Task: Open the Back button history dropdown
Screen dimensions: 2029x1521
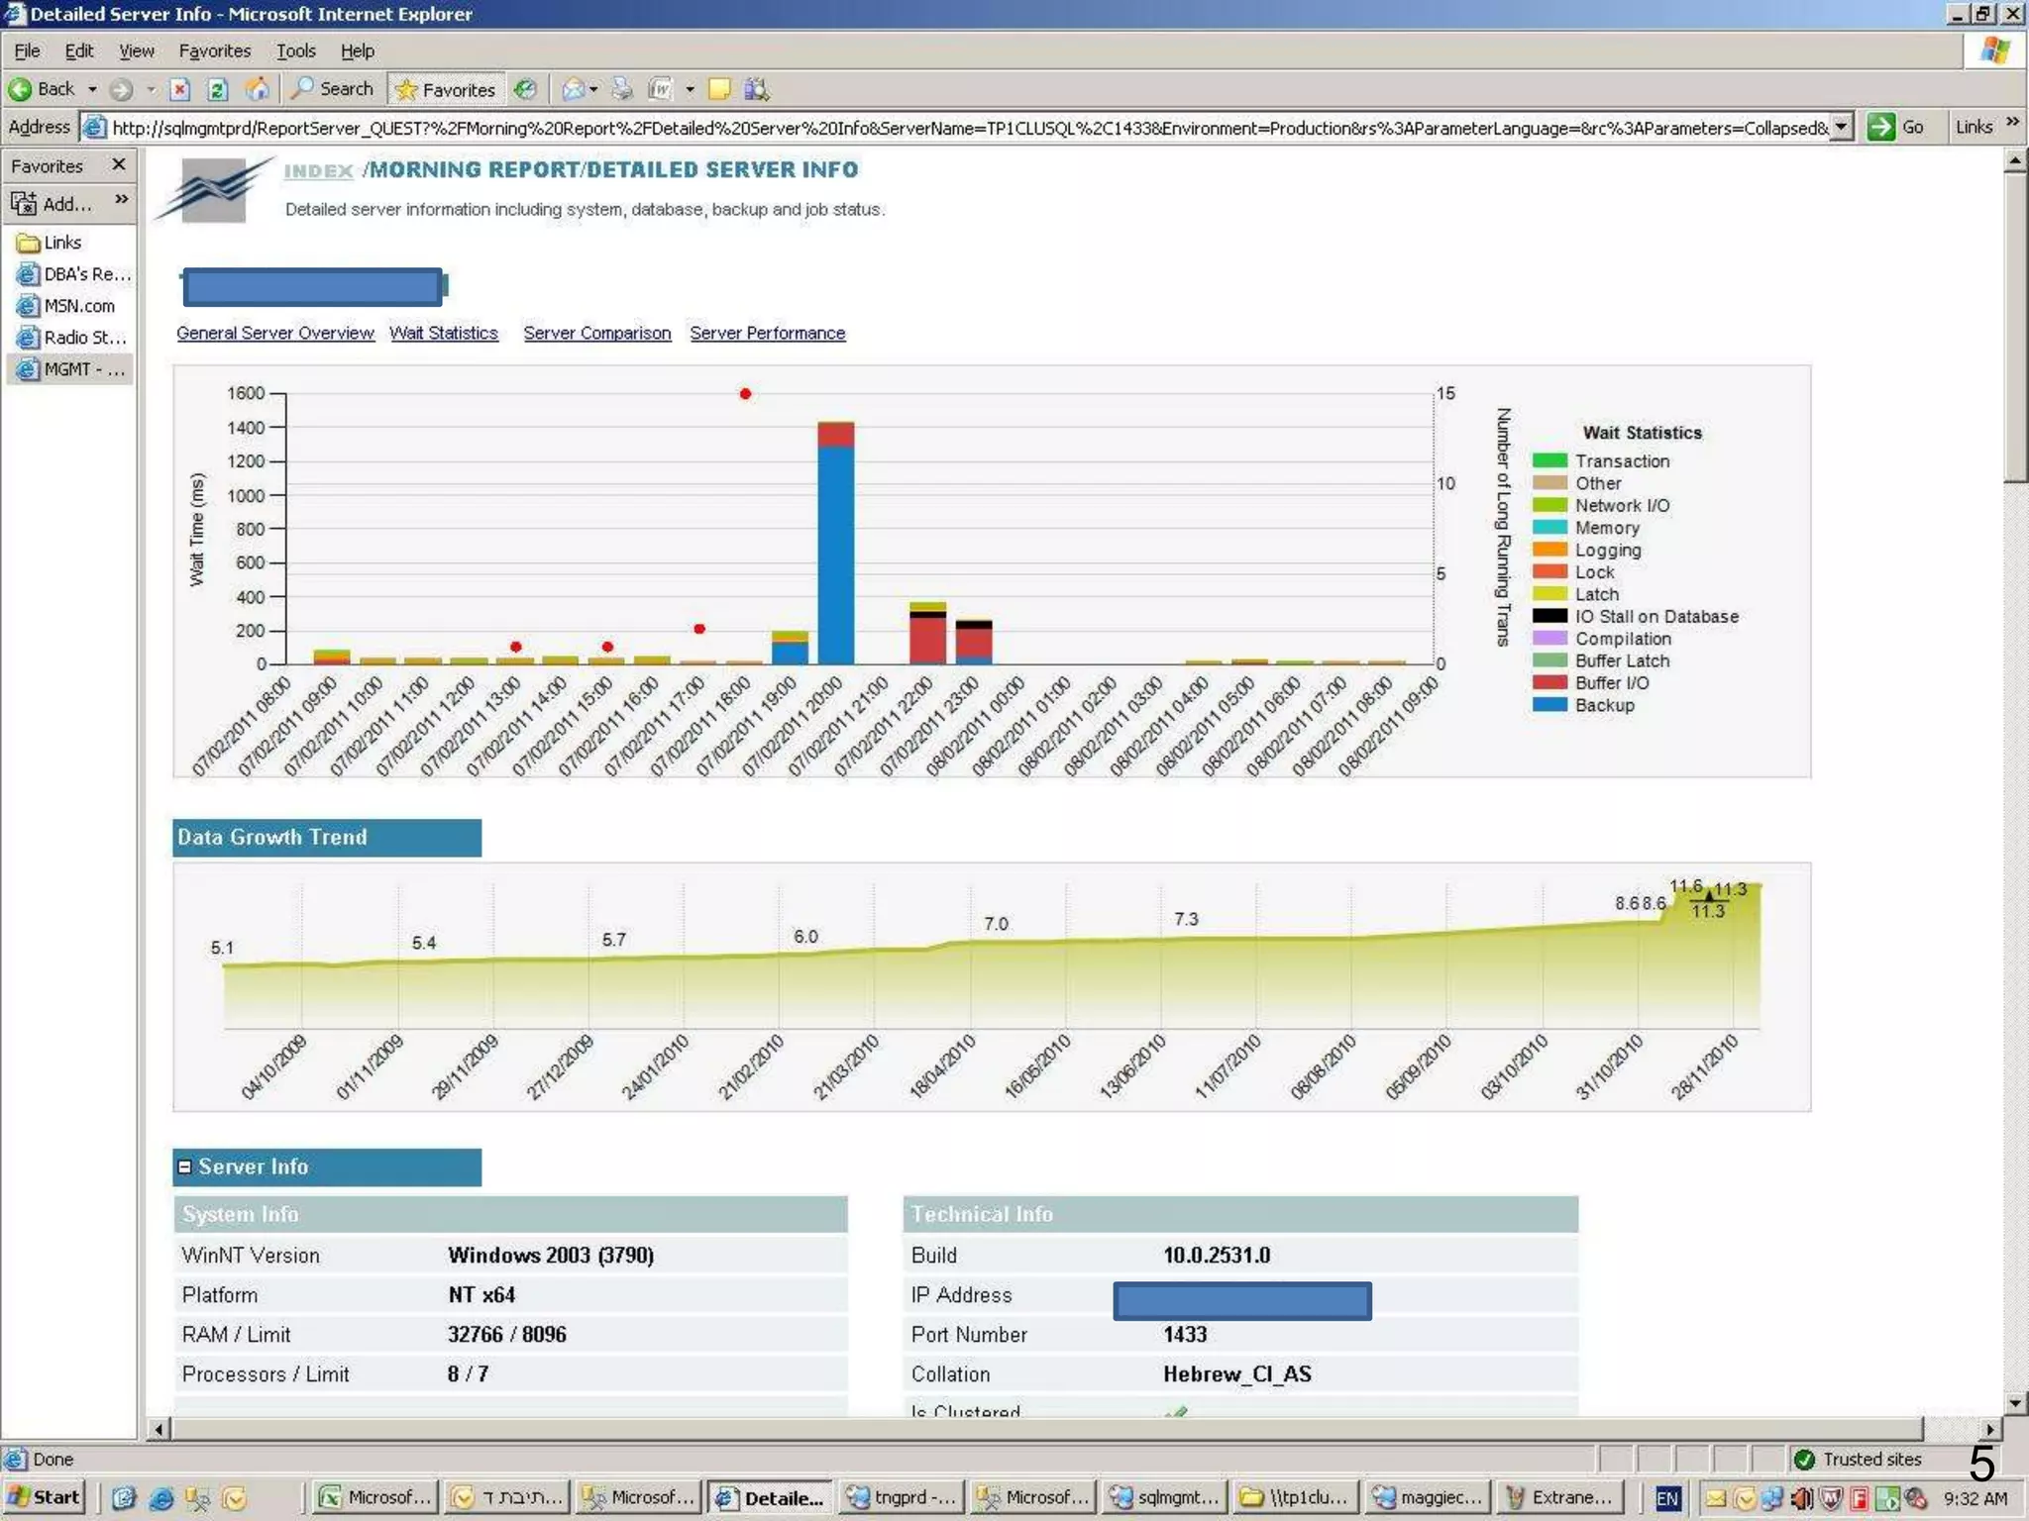Action: 92,89
